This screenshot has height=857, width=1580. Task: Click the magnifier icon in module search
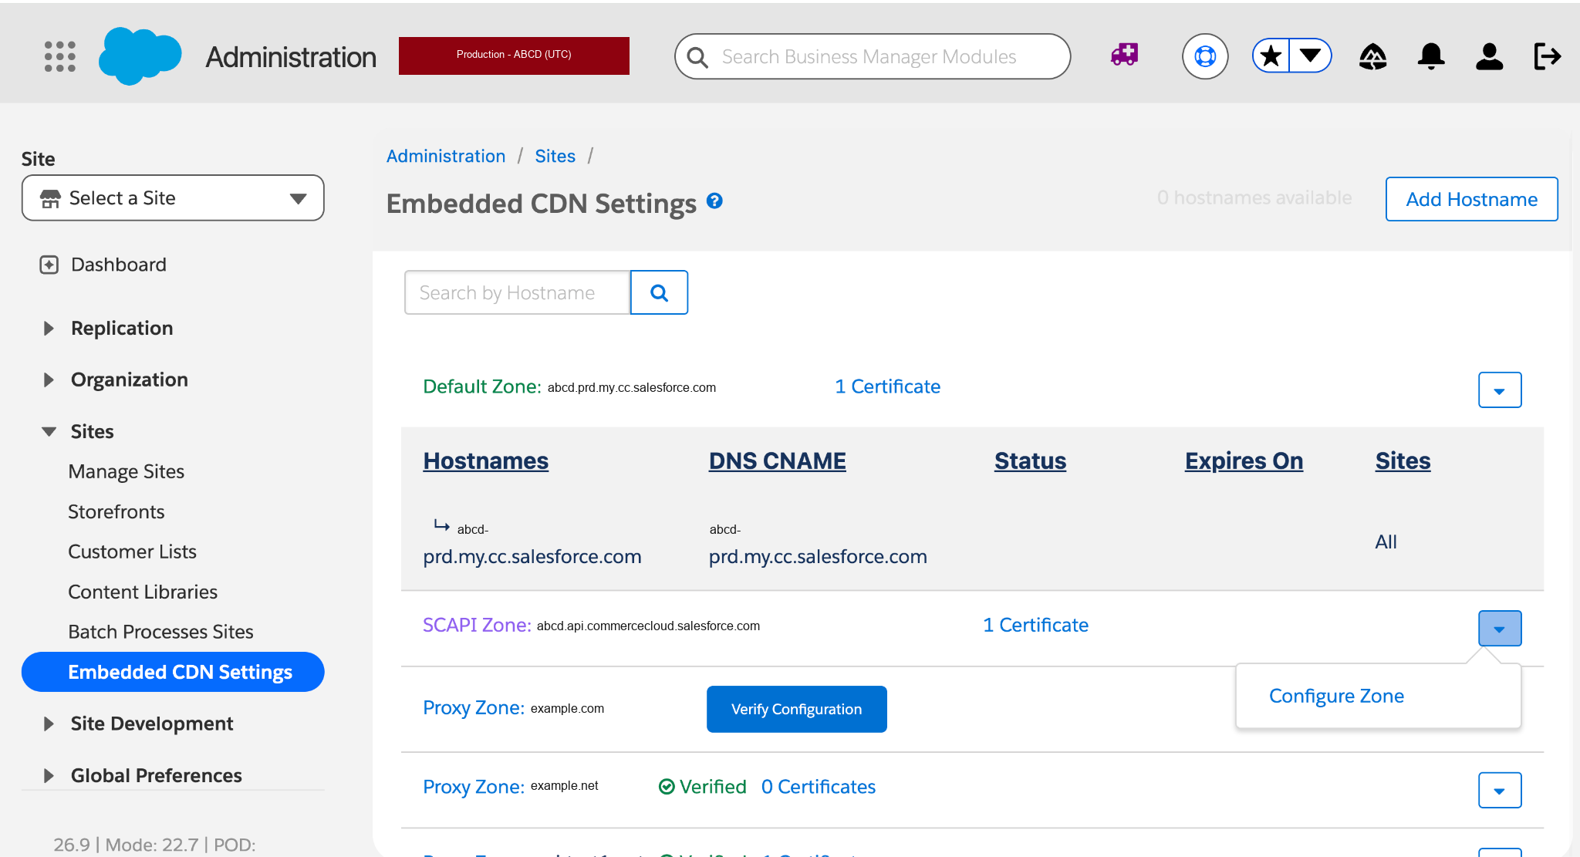697,57
